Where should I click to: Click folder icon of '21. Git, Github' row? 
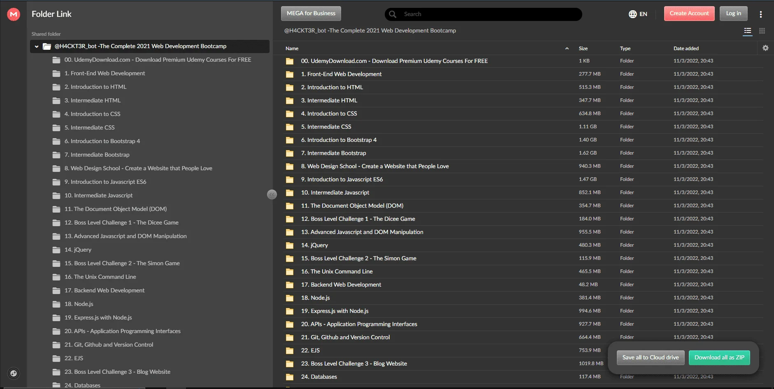[x=290, y=338]
